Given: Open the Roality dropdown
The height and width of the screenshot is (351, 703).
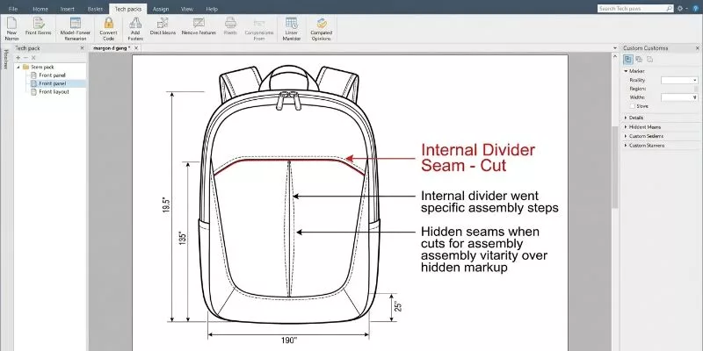Looking at the screenshot, I should pyautogui.click(x=679, y=80).
